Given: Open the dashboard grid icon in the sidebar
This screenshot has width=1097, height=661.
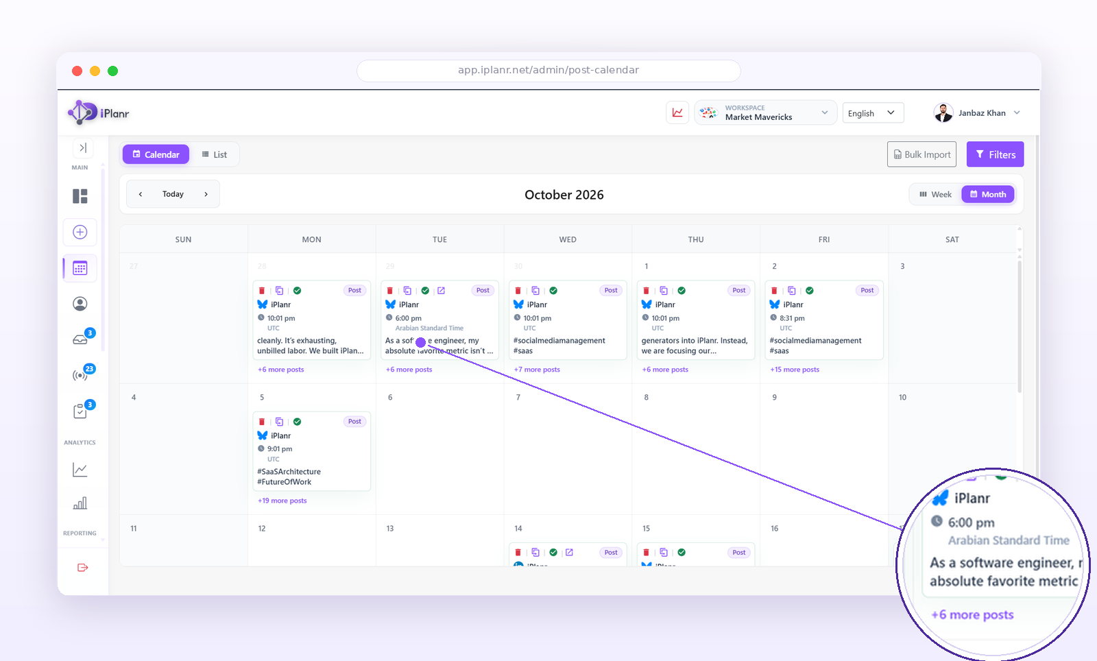Looking at the screenshot, I should (x=80, y=196).
